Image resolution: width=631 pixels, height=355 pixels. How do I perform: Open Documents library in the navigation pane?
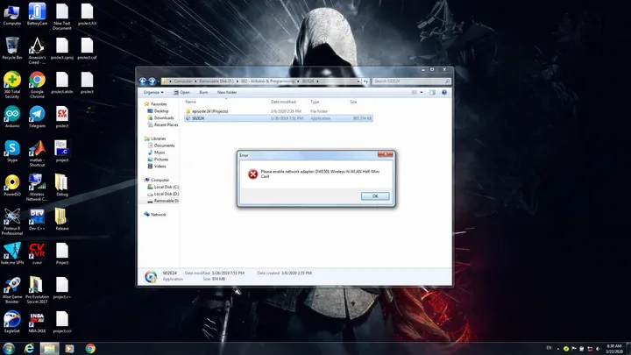161,146
